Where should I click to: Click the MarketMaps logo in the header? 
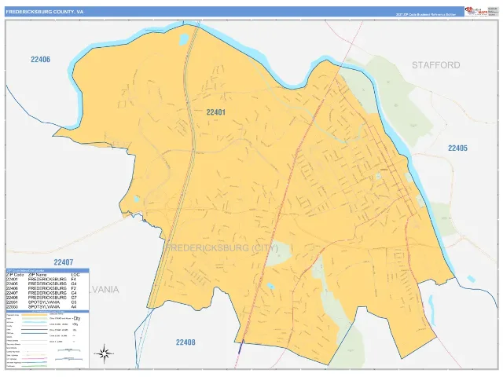[476, 12]
